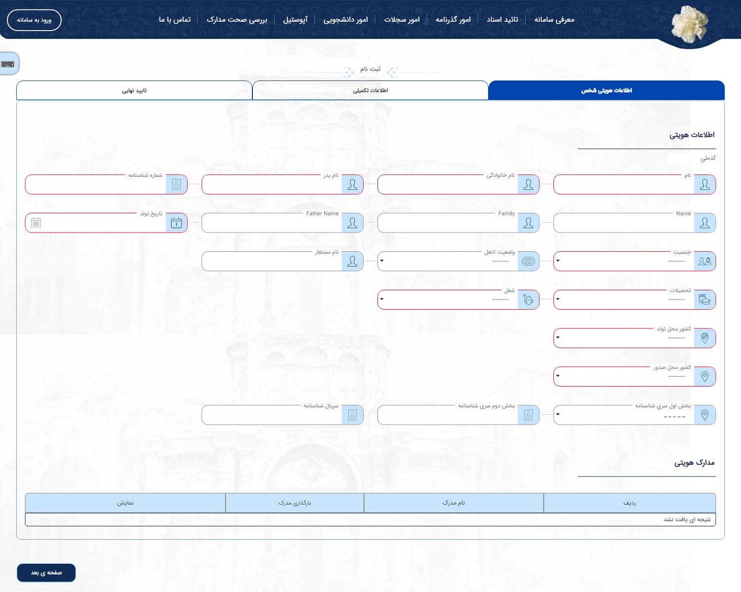The width and height of the screenshot is (741, 592).
Task: Click the ردیف column header
Action: pyautogui.click(x=629, y=503)
